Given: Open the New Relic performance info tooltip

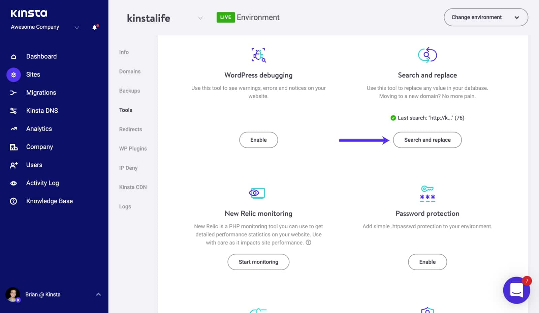Looking at the screenshot, I should coord(309,242).
